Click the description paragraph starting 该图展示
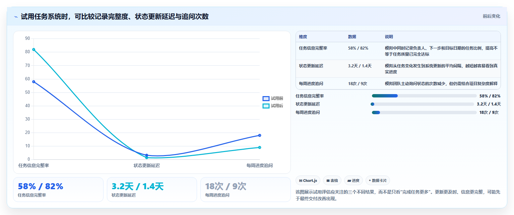514x215 pixels. coord(398,195)
